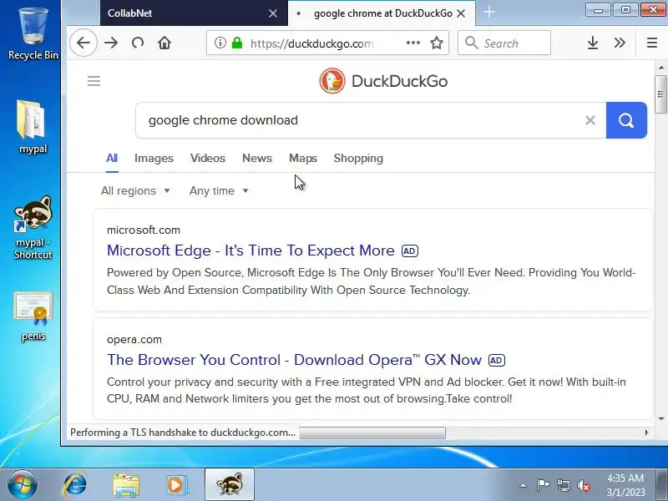Click the Show desktop strip on taskbar
This screenshot has width=668, height=501.
tap(662, 484)
